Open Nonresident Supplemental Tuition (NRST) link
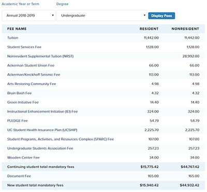Screen dimensions: 207x192 coord(40,56)
